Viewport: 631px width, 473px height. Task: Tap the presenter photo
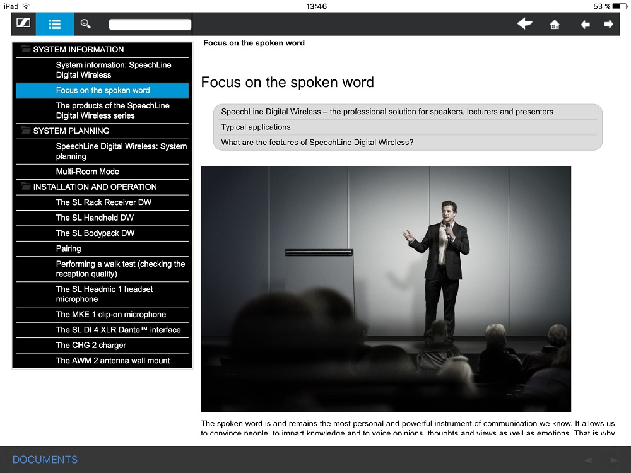pyautogui.click(x=386, y=289)
